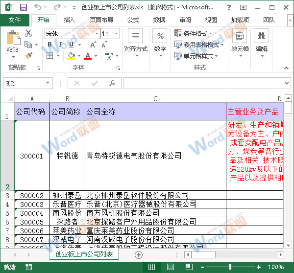The image size is (294, 273).
Task: Open the fill color dropdown arrow
Action: [x=79, y=56]
